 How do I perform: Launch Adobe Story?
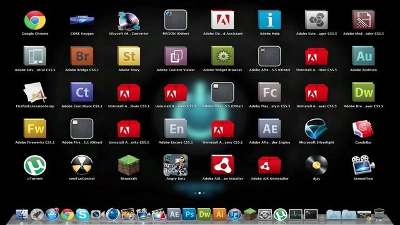click(x=129, y=56)
